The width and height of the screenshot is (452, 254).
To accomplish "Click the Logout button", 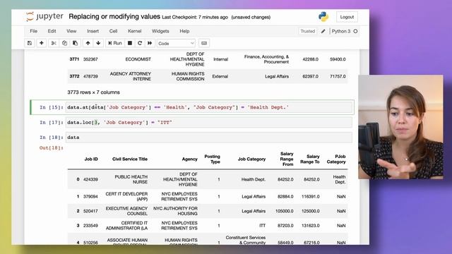I will click(x=347, y=17).
